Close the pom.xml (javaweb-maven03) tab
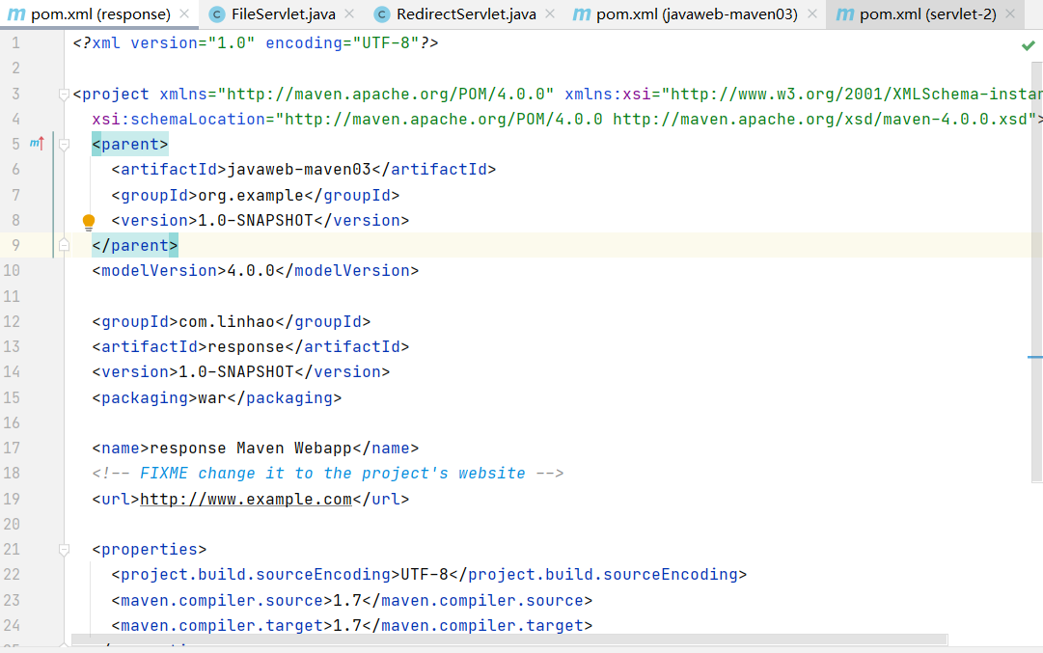The image size is (1043, 653). tap(812, 14)
